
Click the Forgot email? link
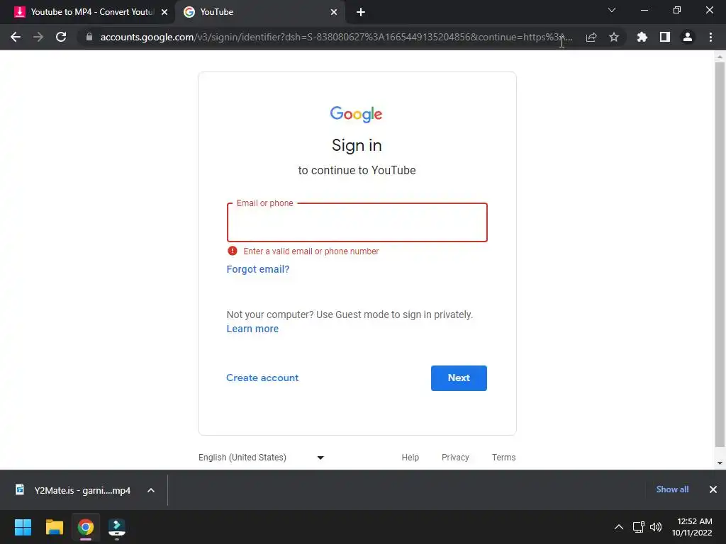point(258,269)
